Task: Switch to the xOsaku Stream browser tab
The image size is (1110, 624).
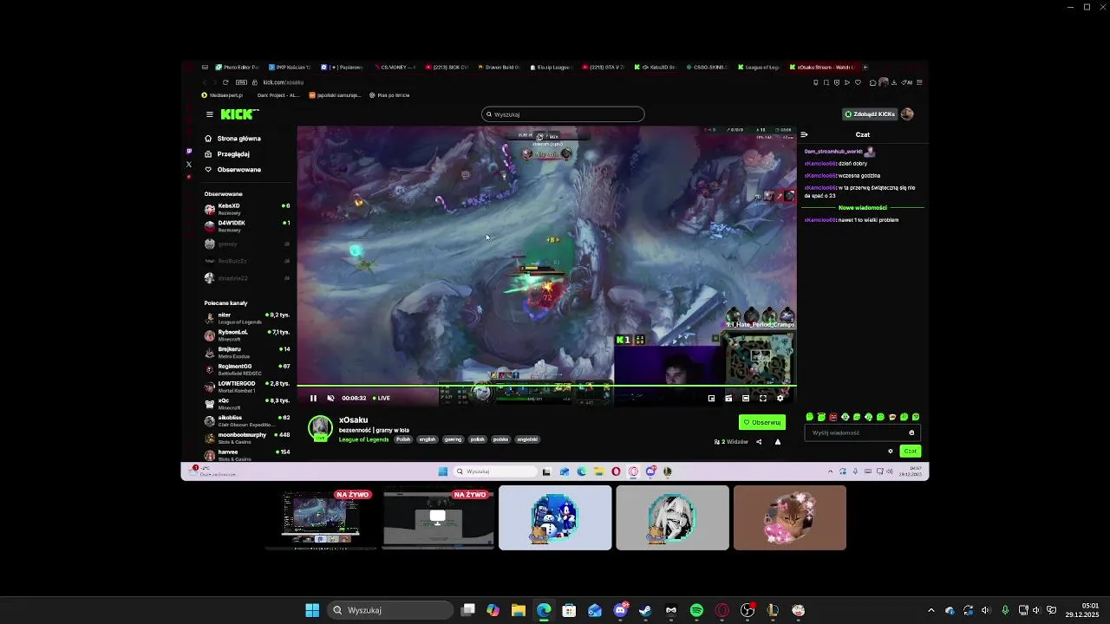Action: pos(823,67)
